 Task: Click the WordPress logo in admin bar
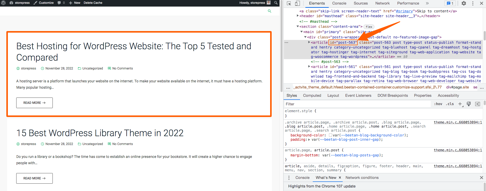pos(4,3)
